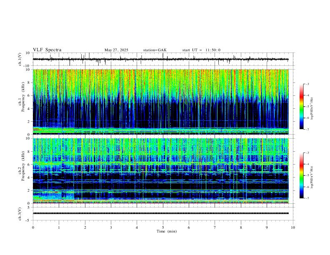Click time-axis tick label "3"
This screenshot has width=330, height=255.
pos(111,227)
